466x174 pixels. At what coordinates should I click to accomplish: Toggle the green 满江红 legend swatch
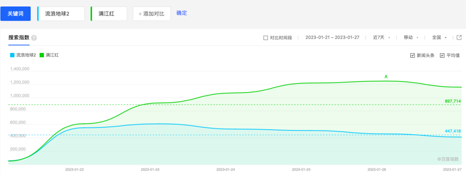pos(42,55)
